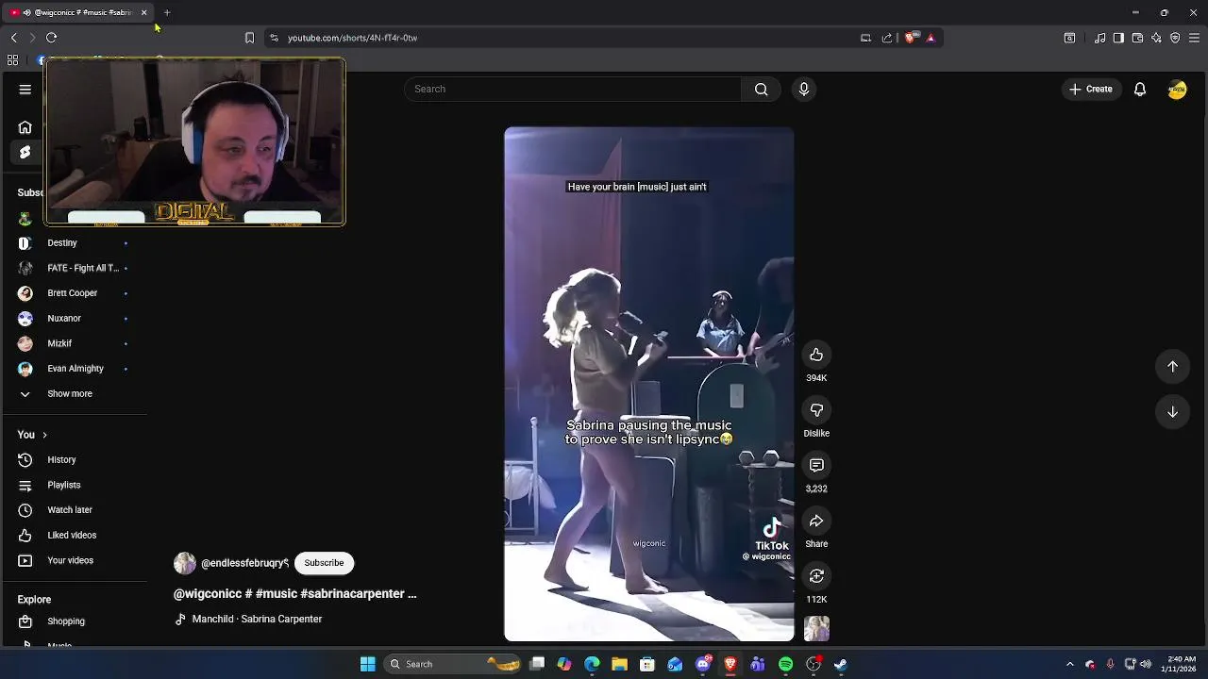Open the Windows Start menu
This screenshot has height=679, width=1208.
368,664
